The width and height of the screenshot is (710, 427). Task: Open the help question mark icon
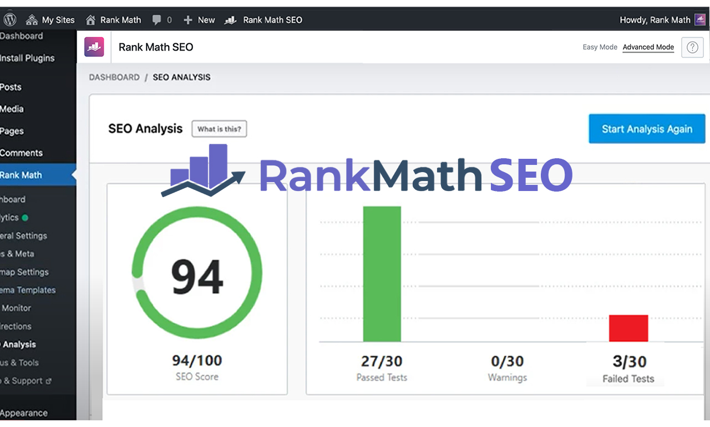click(x=692, y=47)
